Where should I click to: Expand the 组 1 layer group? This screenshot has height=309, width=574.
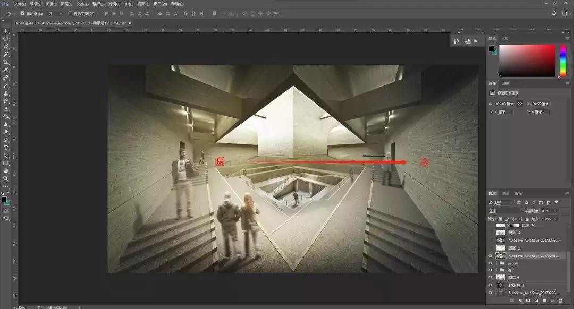(496, 270)
